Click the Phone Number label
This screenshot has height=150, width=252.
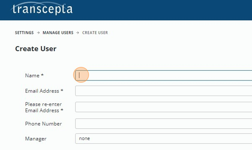coord(43,124)
